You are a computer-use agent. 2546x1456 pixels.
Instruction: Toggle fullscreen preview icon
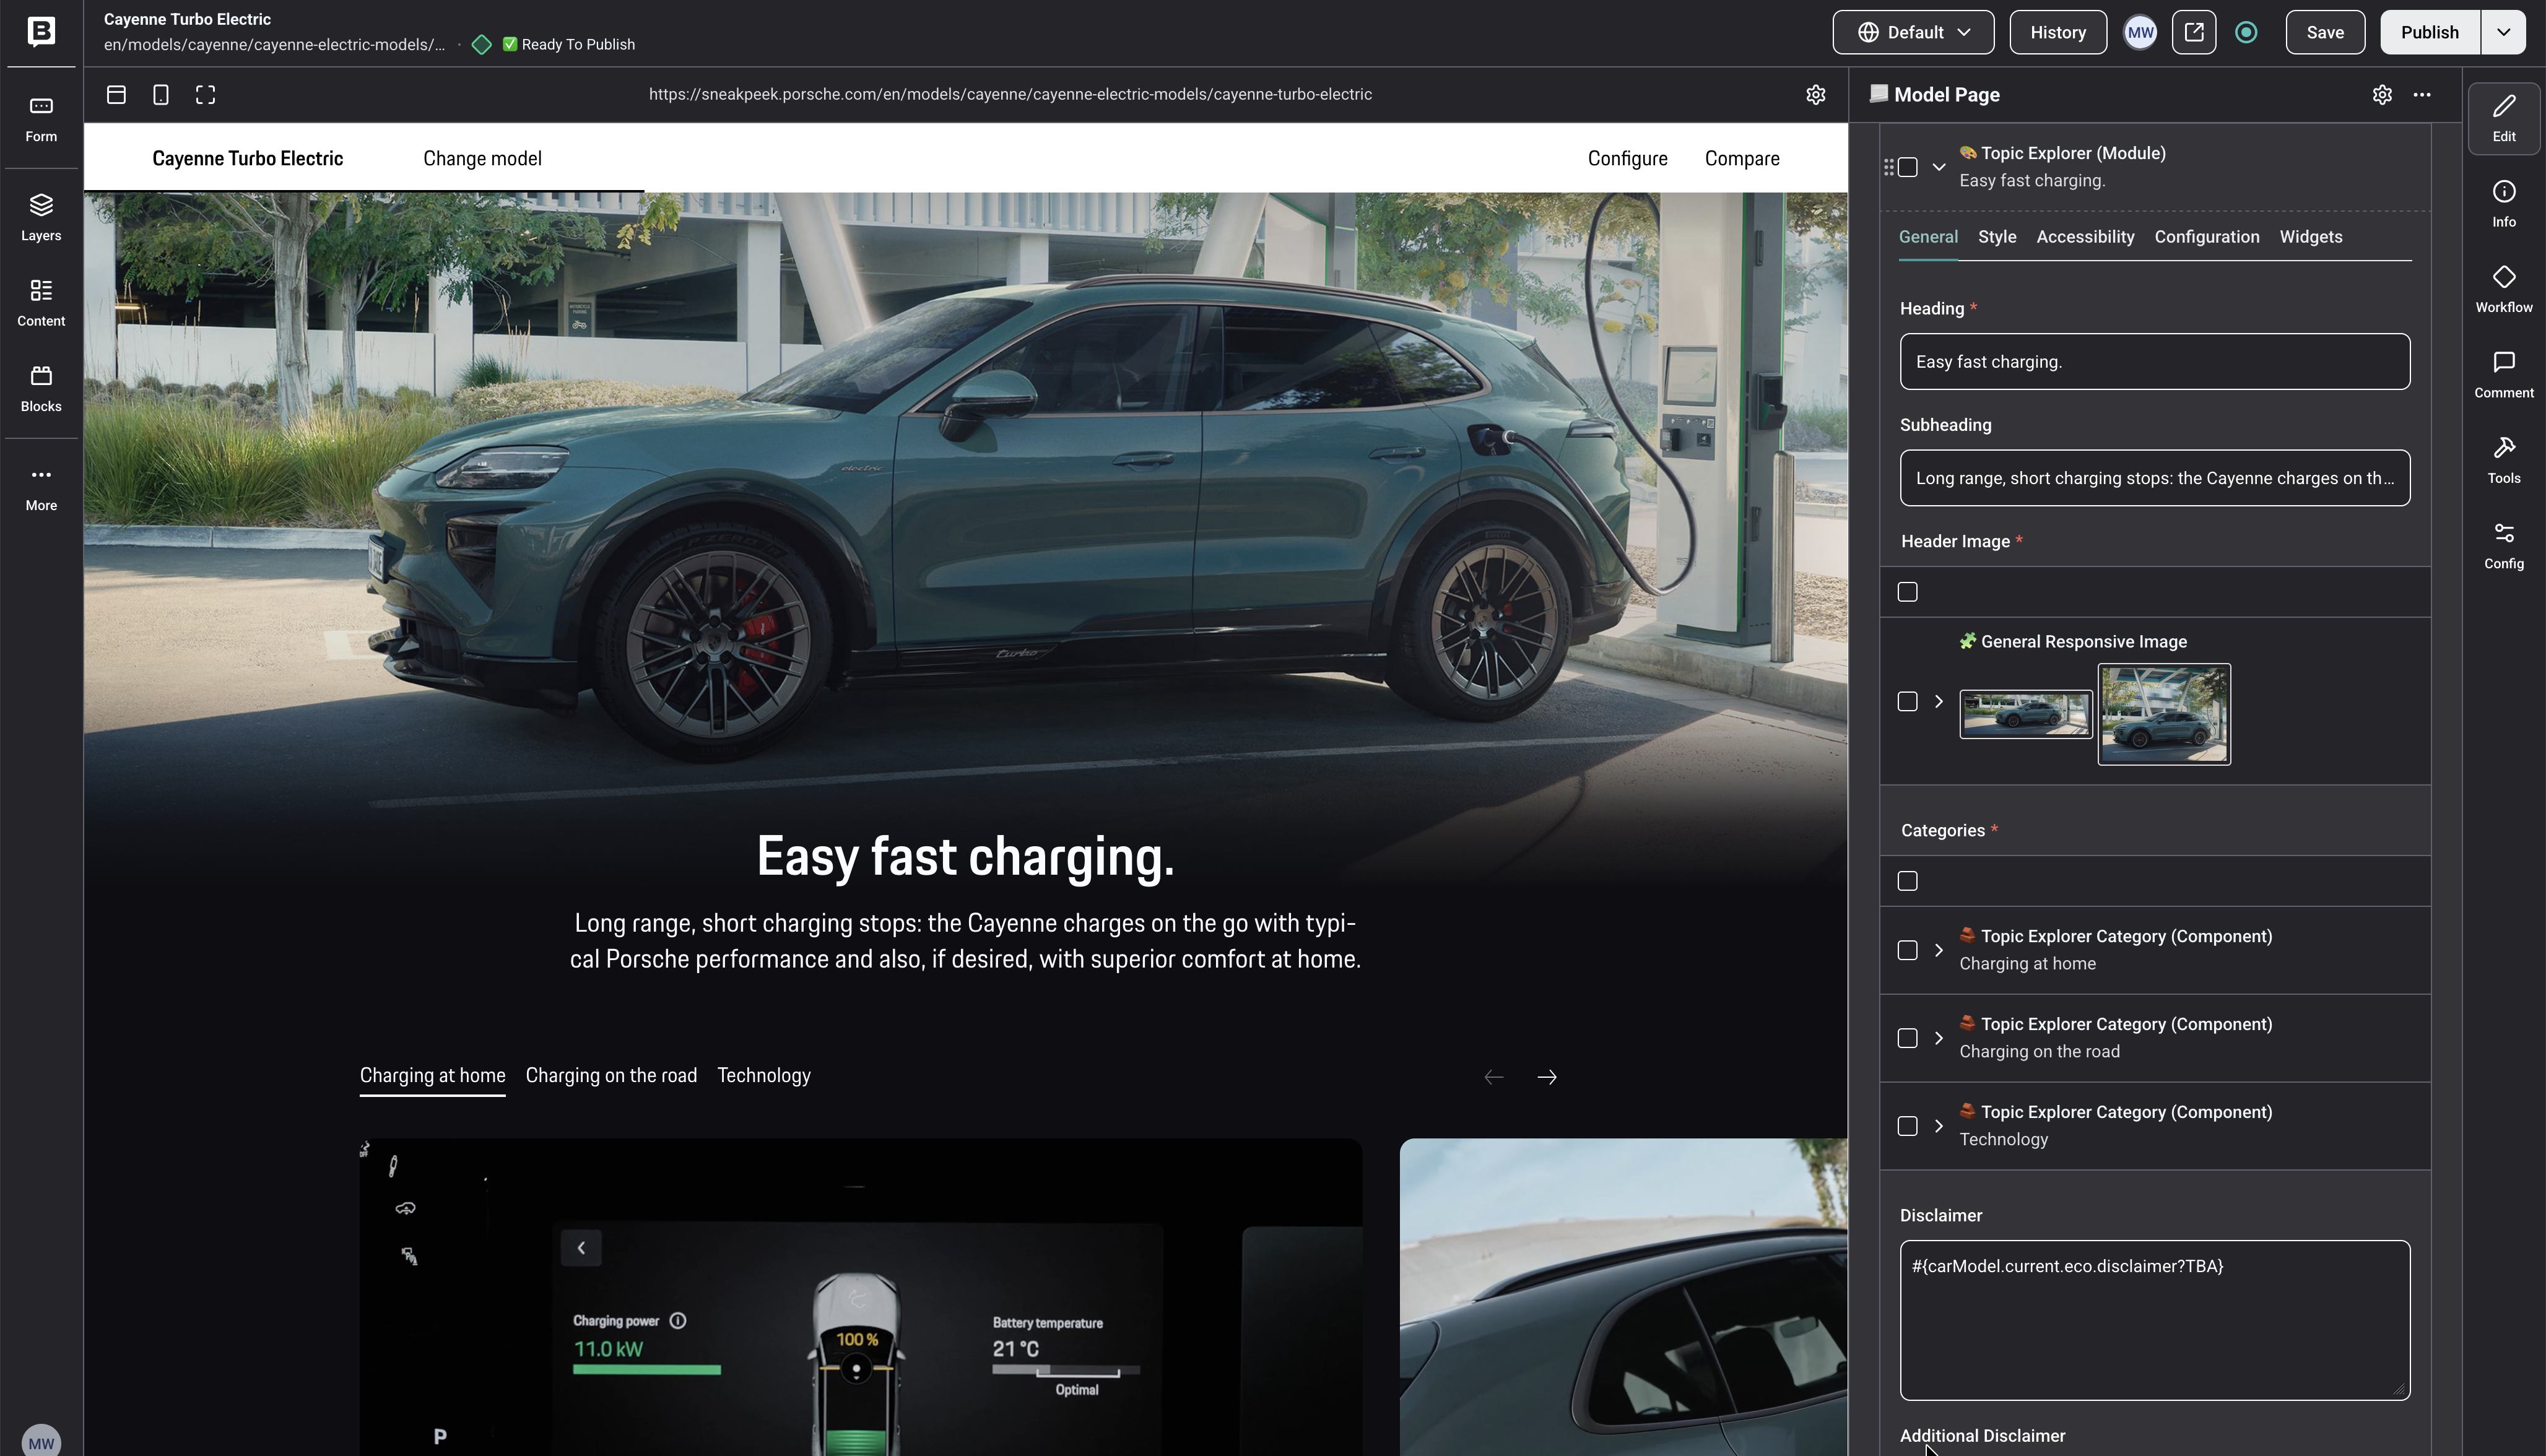[205, 94]
